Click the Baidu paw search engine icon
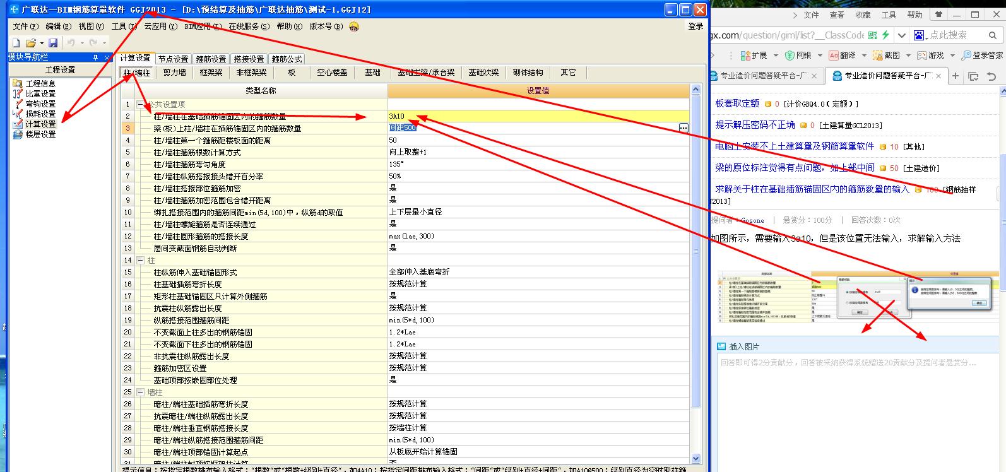 920,35
